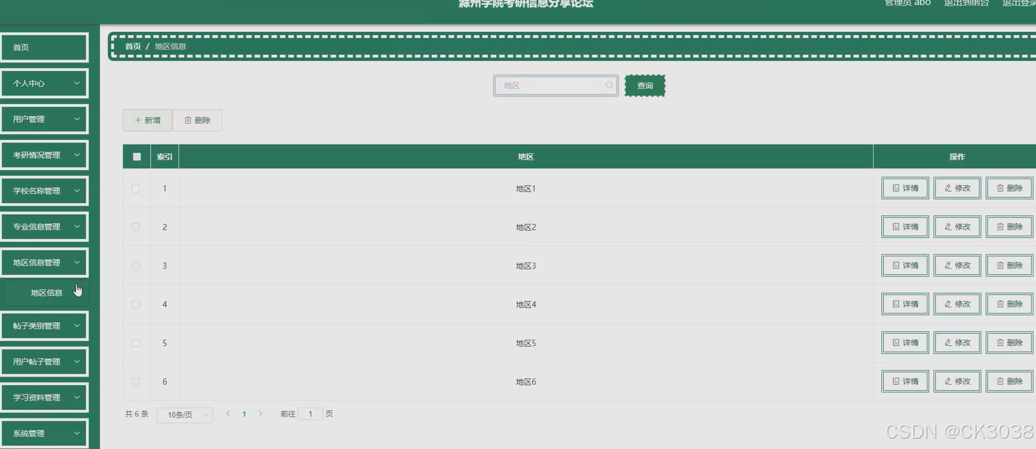Expand 学习资料管理 menu
This screenshot has width=1036, height=449.
pos(44,398)
